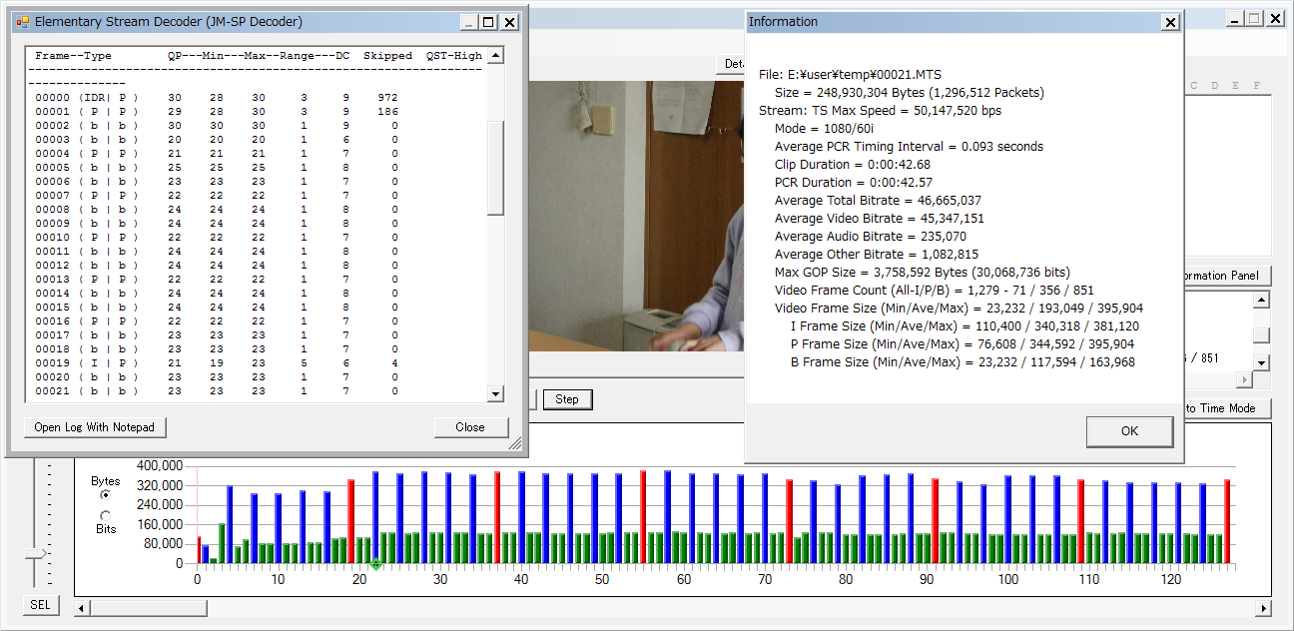Click right arrow of chart horizontal scrollbar
This screenshot has width=1294, height=631.
(1264, 608)
